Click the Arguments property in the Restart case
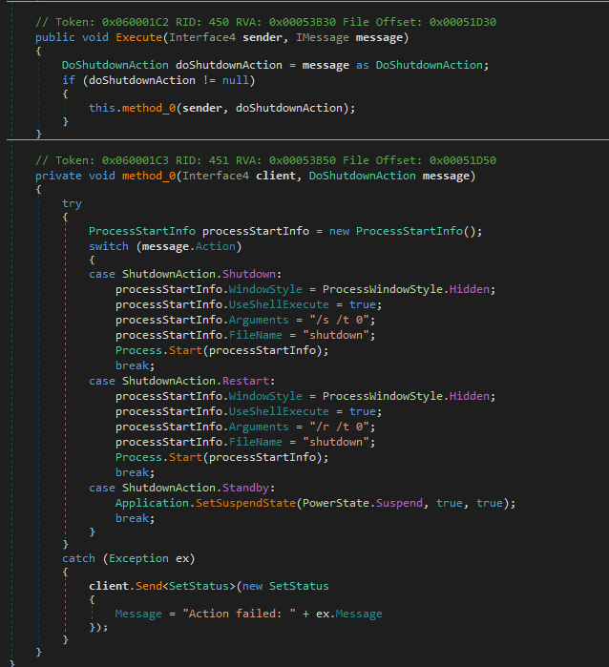Screen dimensions: 609x667 tap(259, 427)
